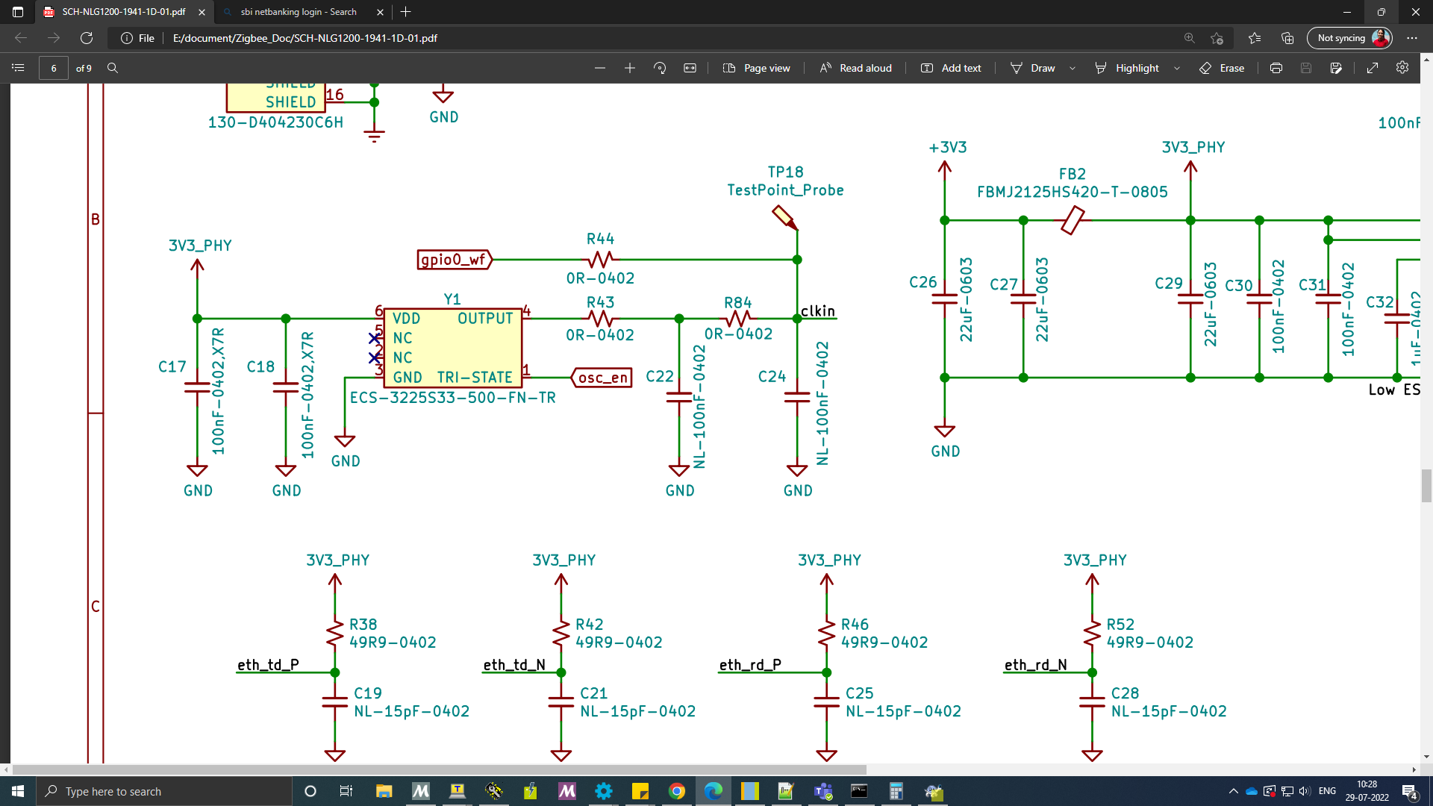Open the tab actions menu icon
The image size is (1433, 806).
coord(18,12)
